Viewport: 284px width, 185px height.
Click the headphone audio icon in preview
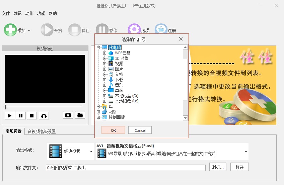pyautogui.click(x=44, y=115)
